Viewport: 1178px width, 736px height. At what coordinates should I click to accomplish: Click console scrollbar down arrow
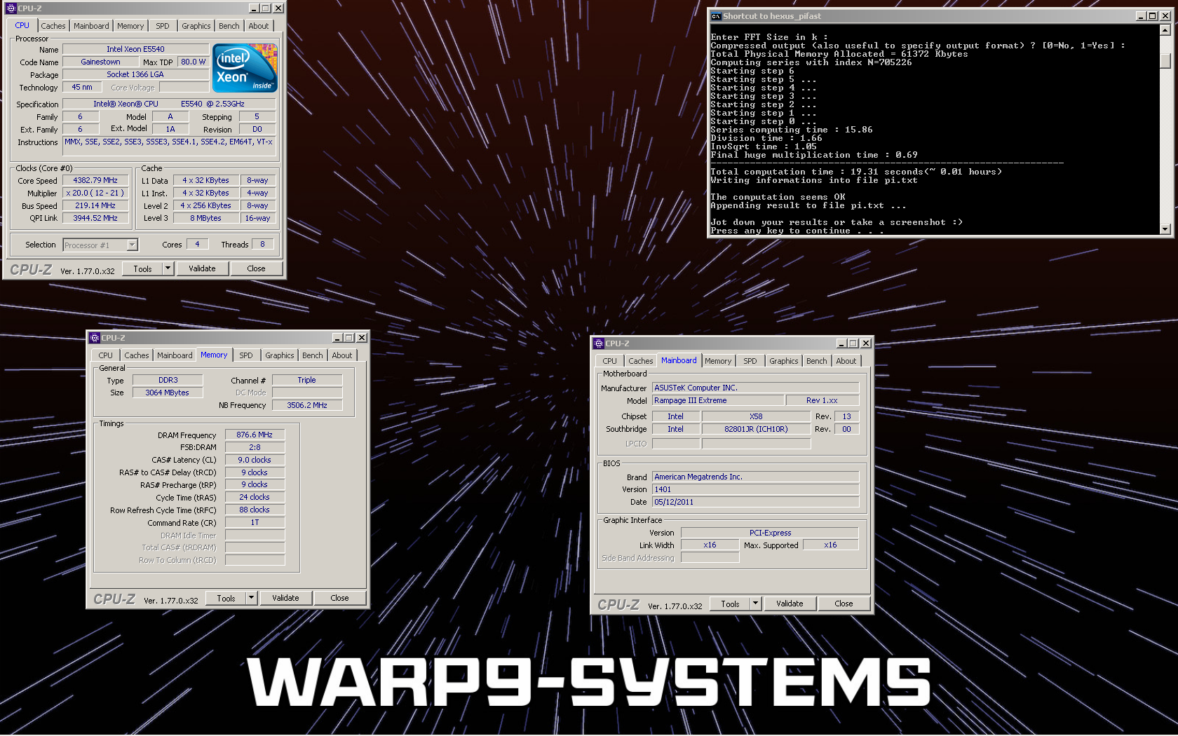pyautogui.click(x=1165, y=229)
